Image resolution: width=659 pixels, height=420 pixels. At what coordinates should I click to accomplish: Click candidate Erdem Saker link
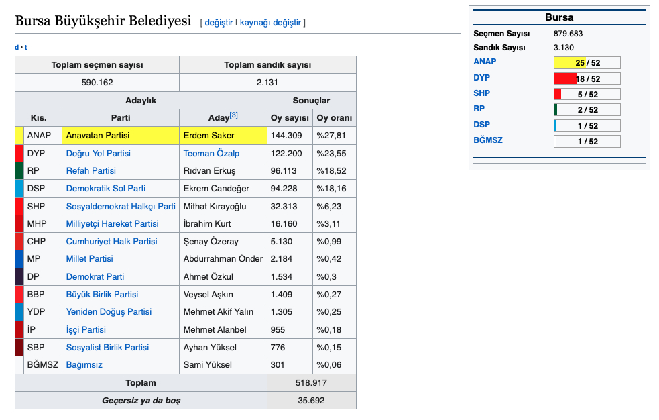tap(208, 136)
